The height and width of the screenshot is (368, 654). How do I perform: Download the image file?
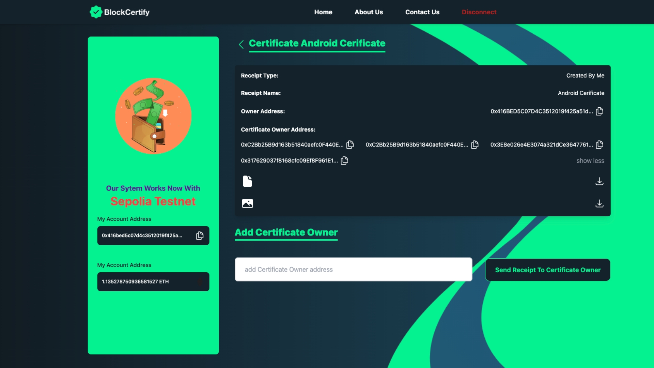[x=599, y=203]
